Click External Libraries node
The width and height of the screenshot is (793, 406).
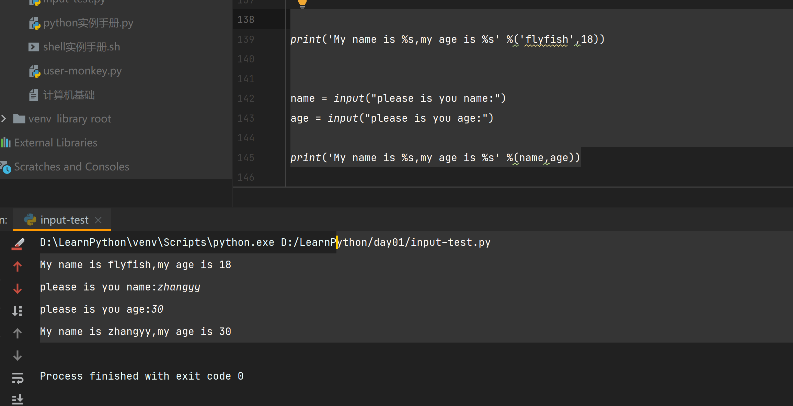click(56, 143)
